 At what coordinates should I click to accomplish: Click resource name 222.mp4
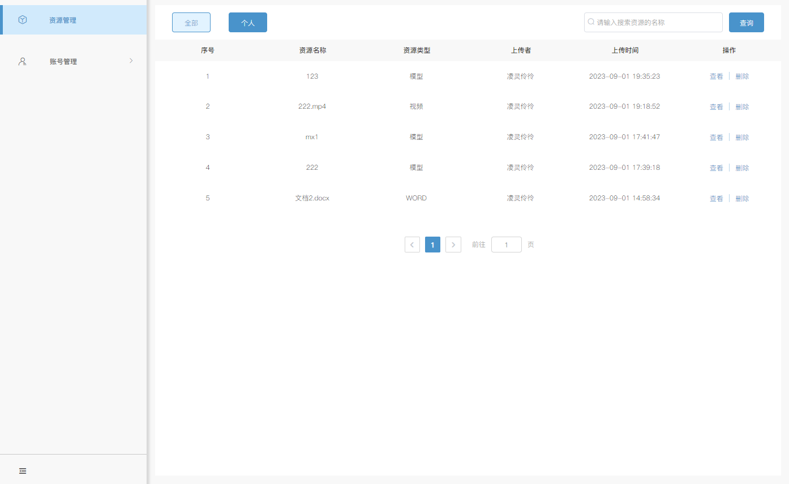click(312, 106)
